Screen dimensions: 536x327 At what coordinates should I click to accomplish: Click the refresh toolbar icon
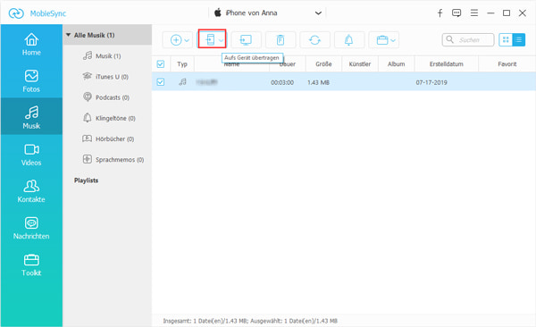[314, 40]
